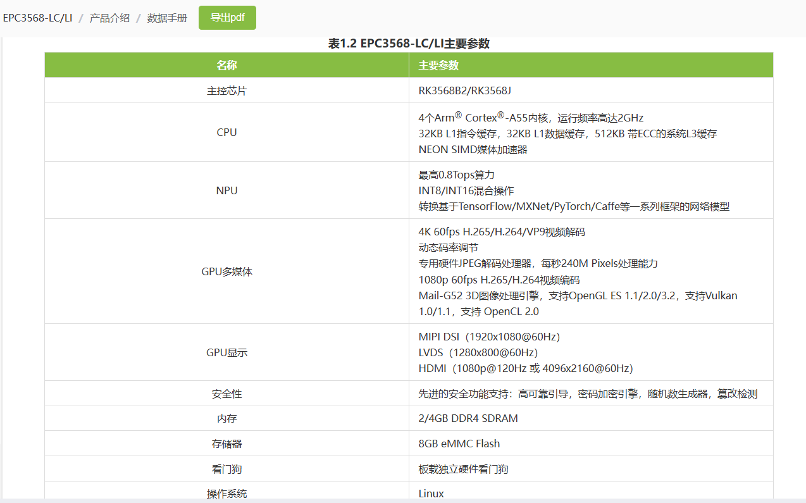Click the table title 表1.2 EPC3568-LC/LI主要参数
Screen dimensions: 806x503
point(409,43)
